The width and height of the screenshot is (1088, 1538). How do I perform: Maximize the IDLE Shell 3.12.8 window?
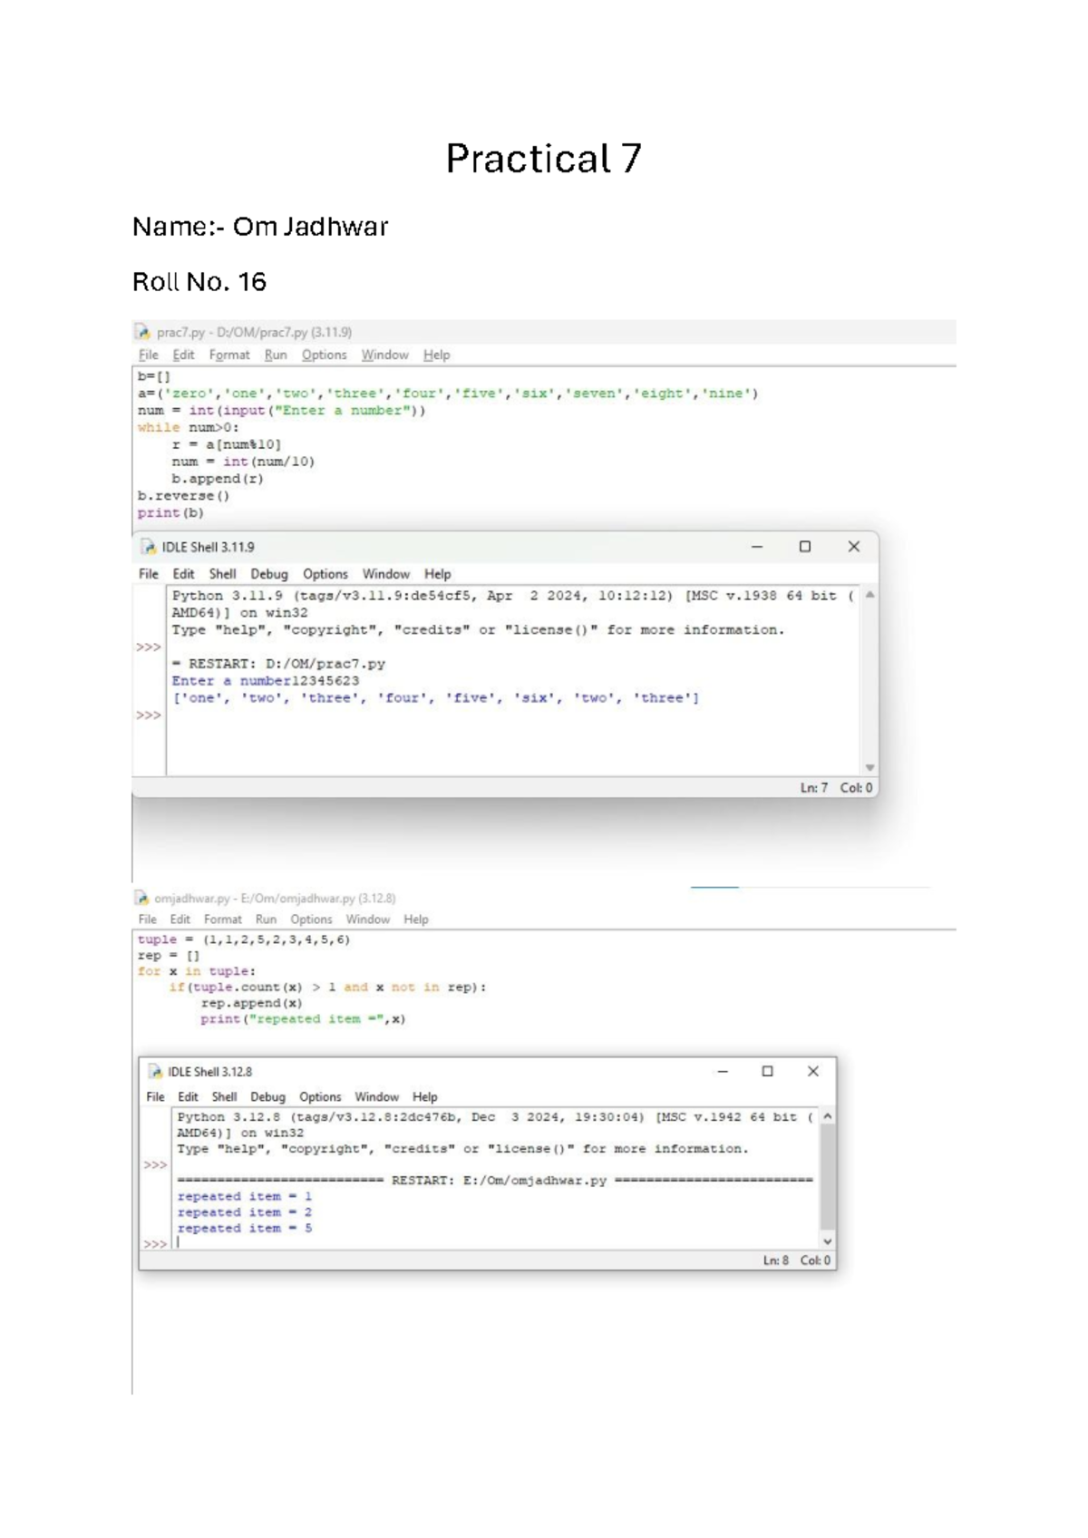(x=767, y=1071)
